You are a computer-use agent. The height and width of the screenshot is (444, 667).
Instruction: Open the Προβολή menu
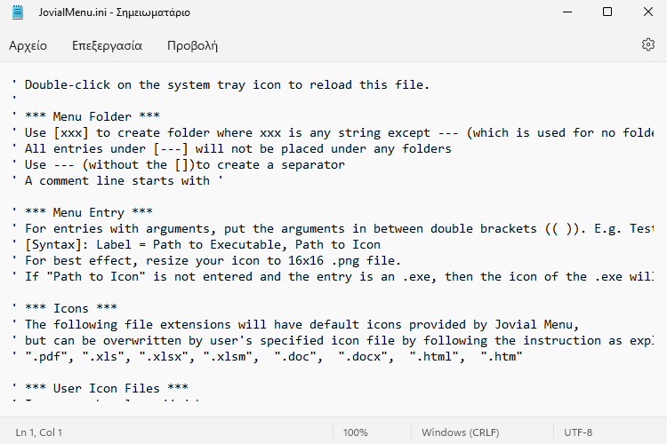(192, 45)
